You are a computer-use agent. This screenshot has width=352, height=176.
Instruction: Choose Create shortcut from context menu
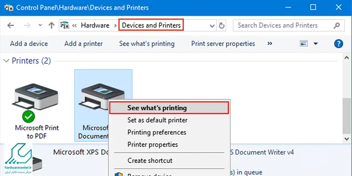150,161
